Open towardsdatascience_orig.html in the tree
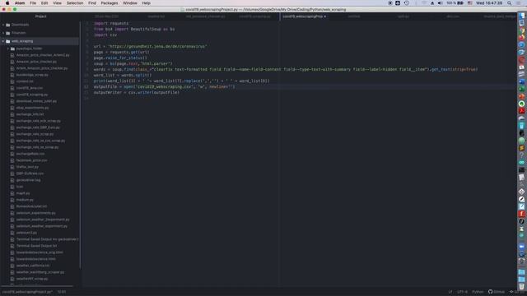 40,252
